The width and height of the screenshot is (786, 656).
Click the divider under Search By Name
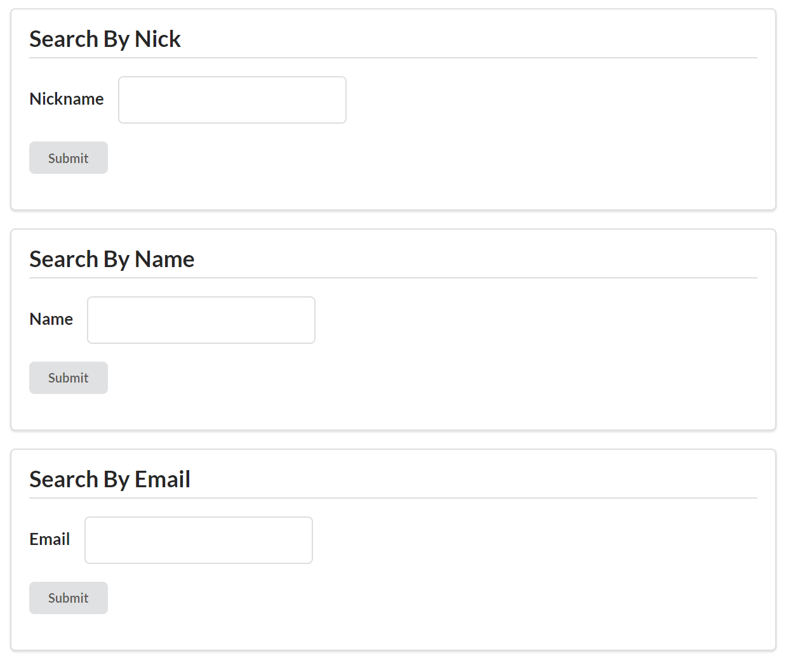[x=394, y=278]
